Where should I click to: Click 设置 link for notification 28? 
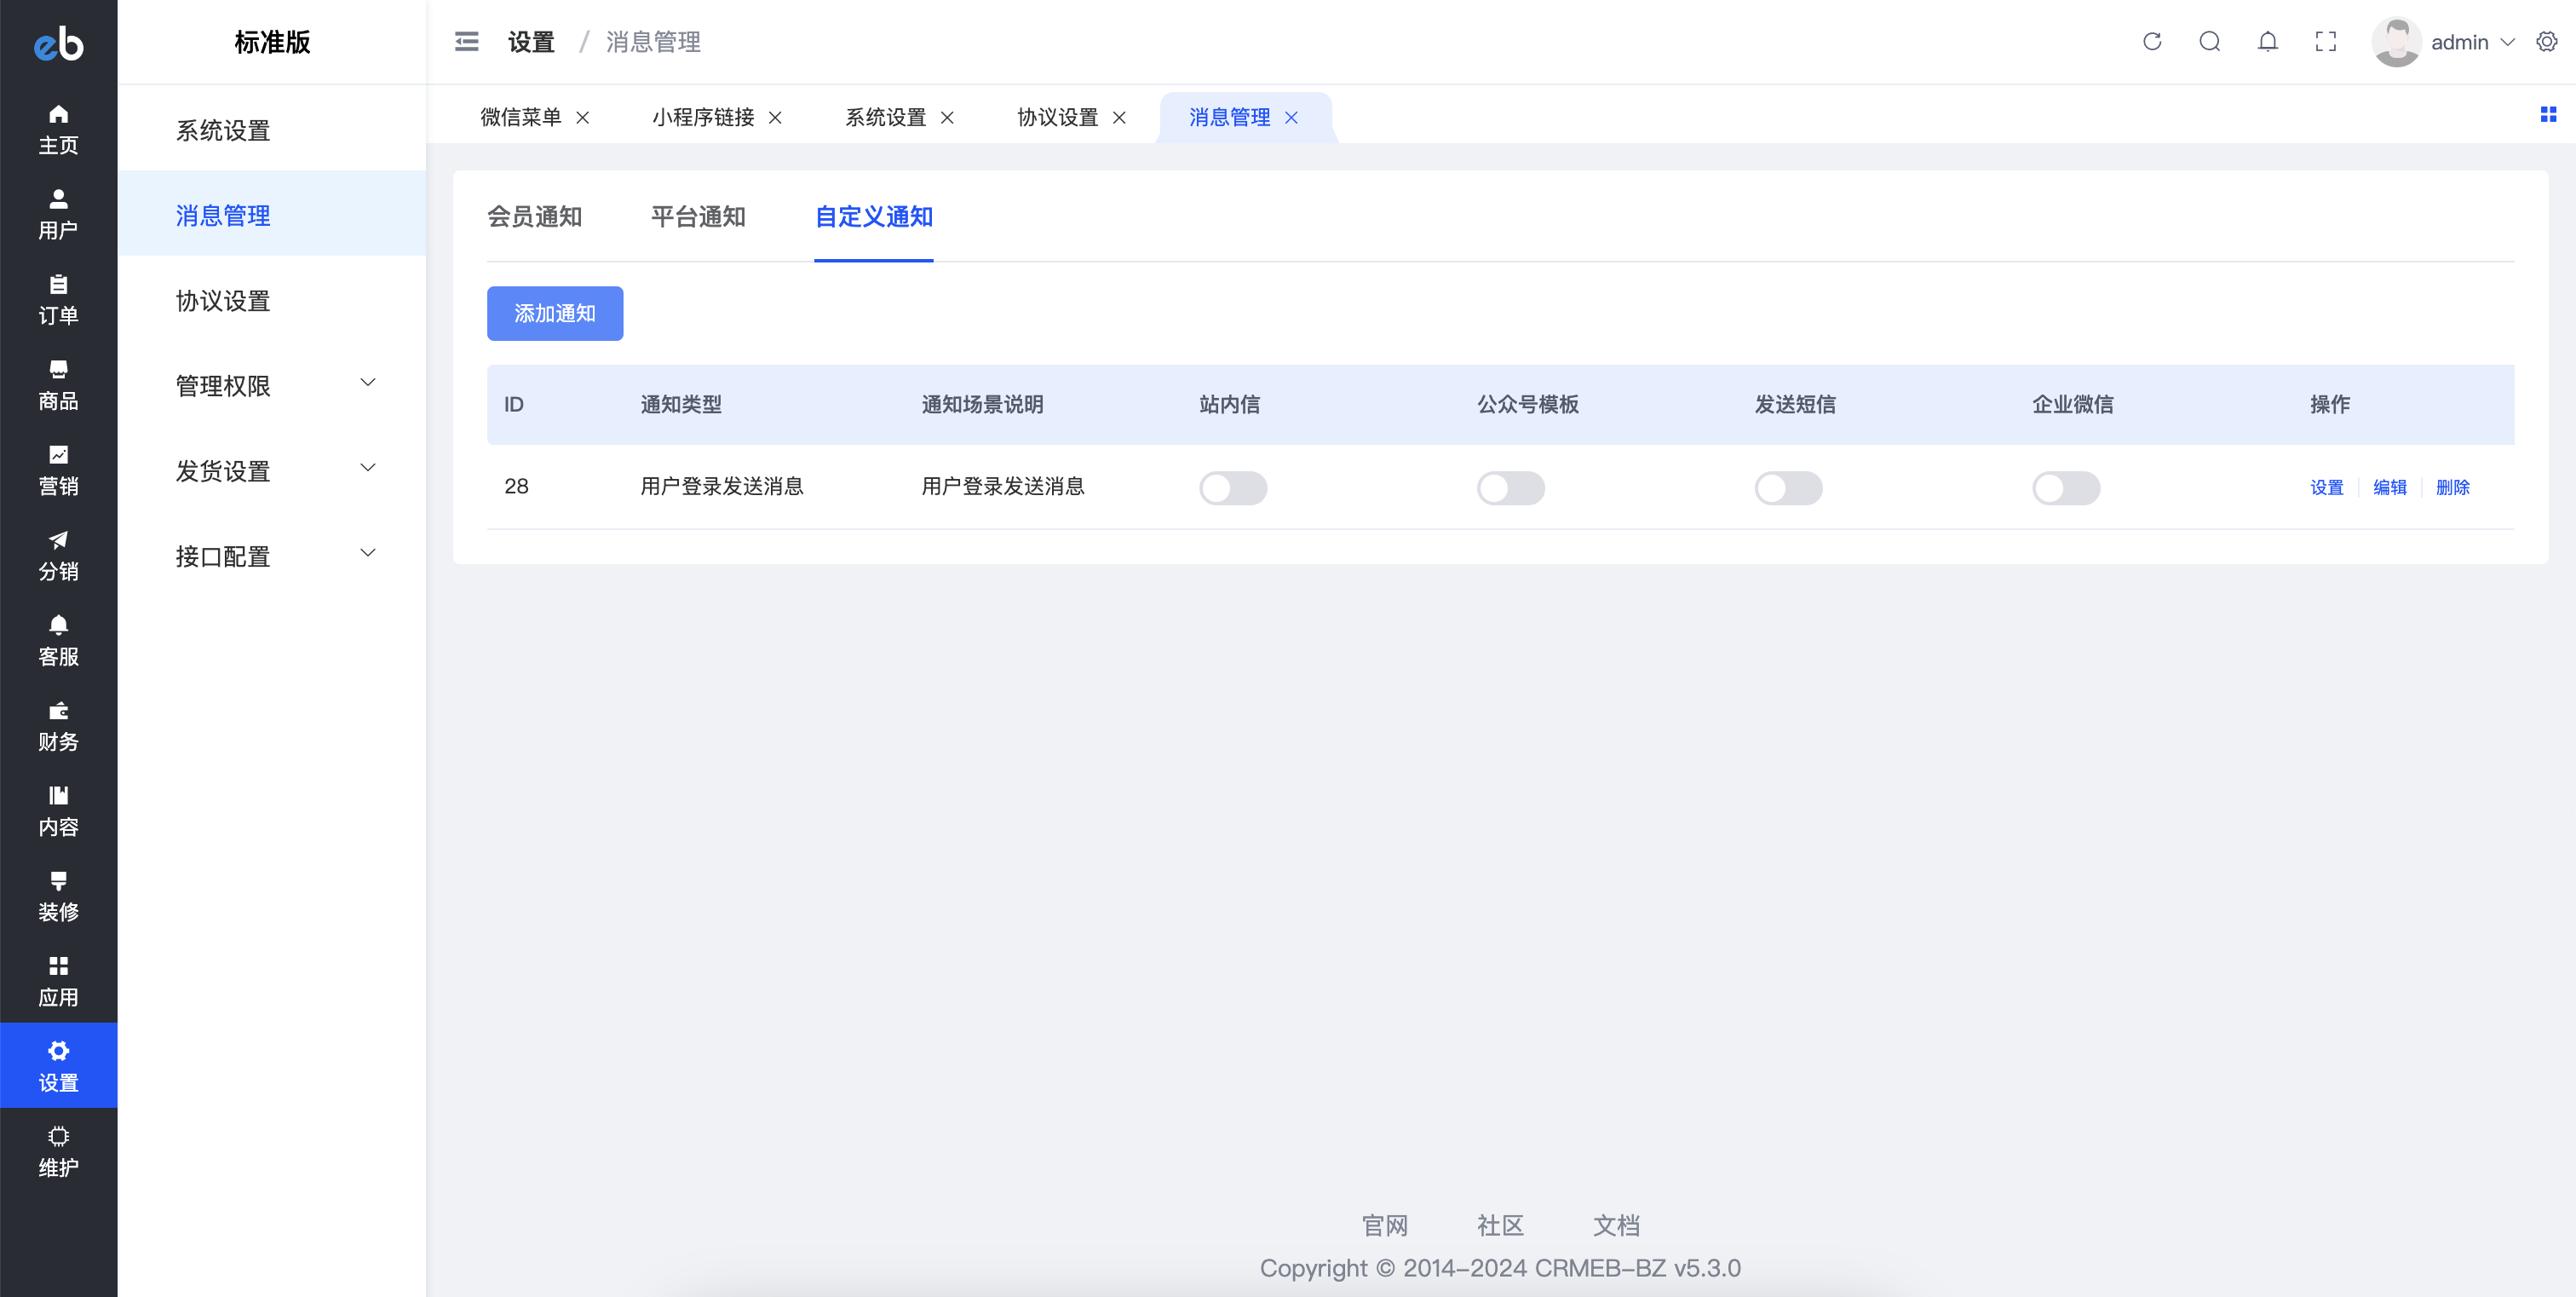[2326, 487]
